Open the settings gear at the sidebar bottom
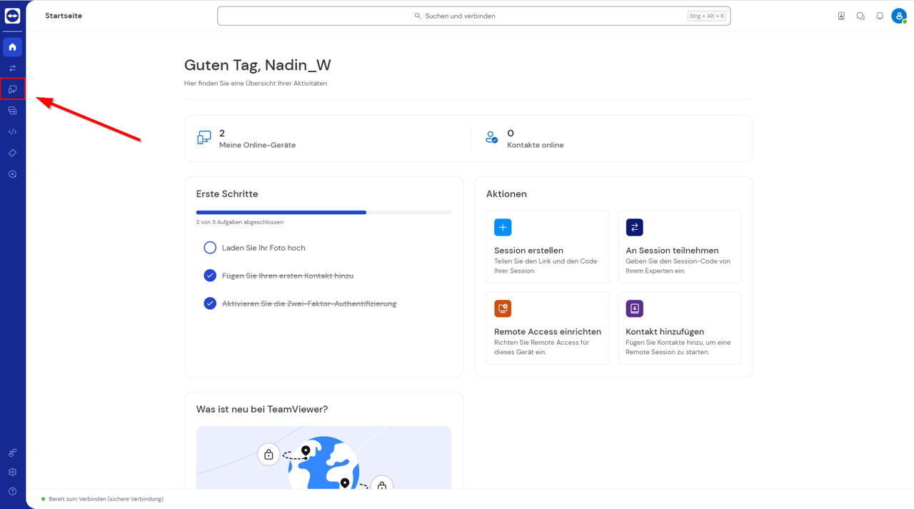The height and width of the screenshot is (509, 914). (x=12, y=472)
